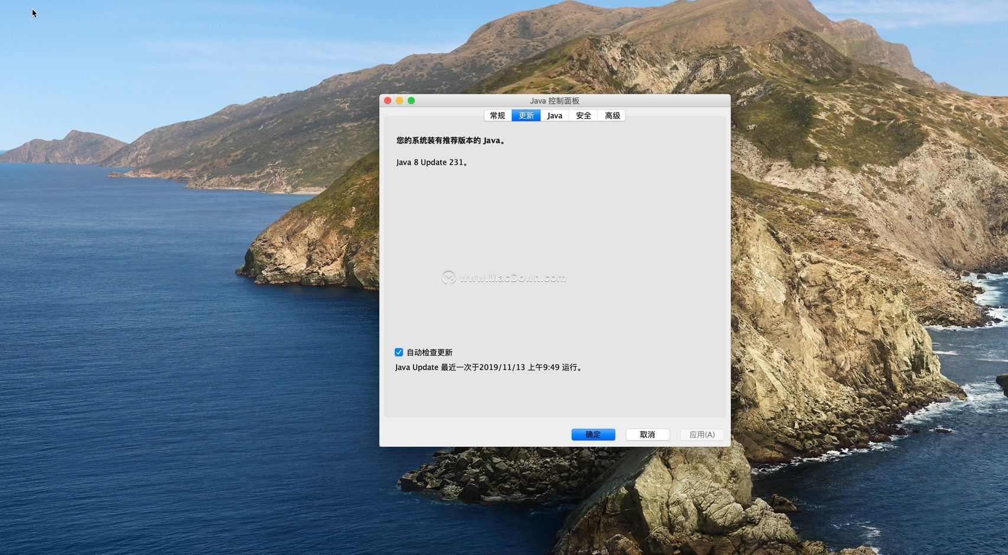Click the 应用(A) button
1008x555 pixels.
pos(702,434)
